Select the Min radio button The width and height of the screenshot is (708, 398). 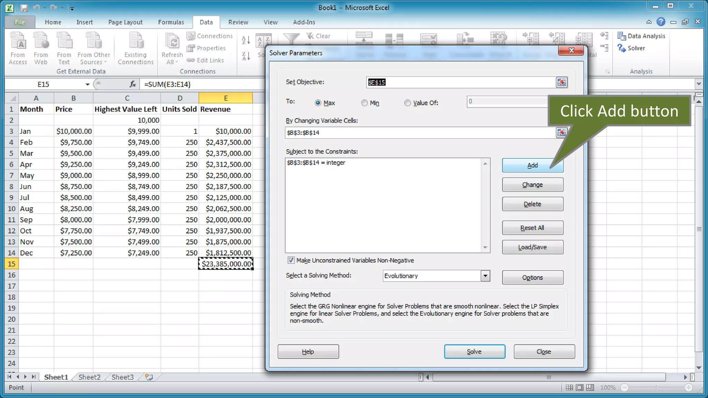[364, 103]
